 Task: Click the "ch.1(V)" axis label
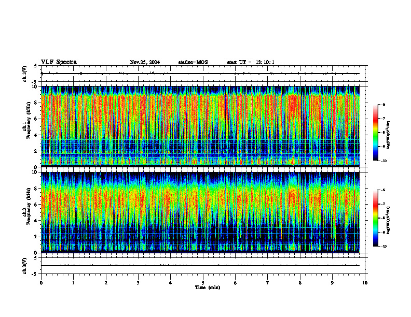[25, 74]
